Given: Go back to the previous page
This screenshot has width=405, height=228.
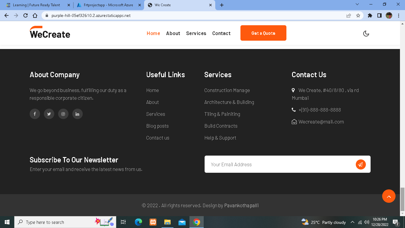Looking at the screenshot, I should [x=7, y=15].
